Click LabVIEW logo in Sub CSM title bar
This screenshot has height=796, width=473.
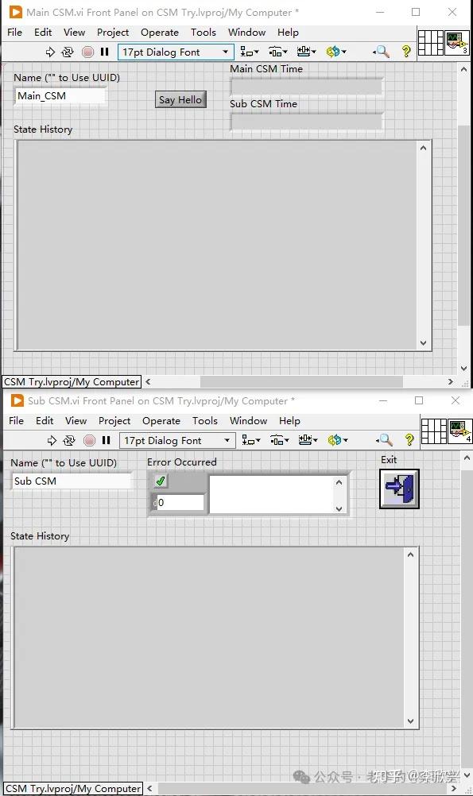17,400
